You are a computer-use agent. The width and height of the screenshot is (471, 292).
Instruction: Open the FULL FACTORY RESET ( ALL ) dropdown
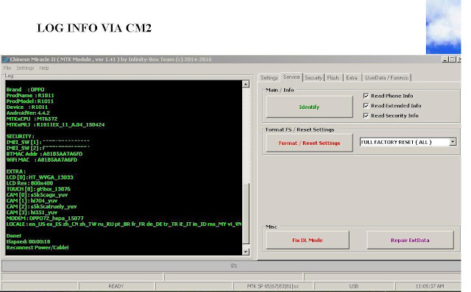point(453,142)
